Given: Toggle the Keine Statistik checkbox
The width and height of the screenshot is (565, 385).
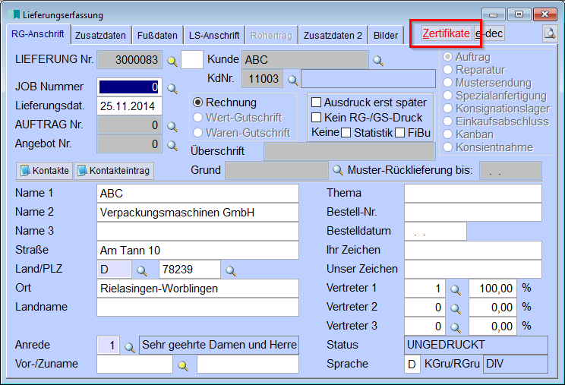Looking at the screenshot, I should point(346,133).
